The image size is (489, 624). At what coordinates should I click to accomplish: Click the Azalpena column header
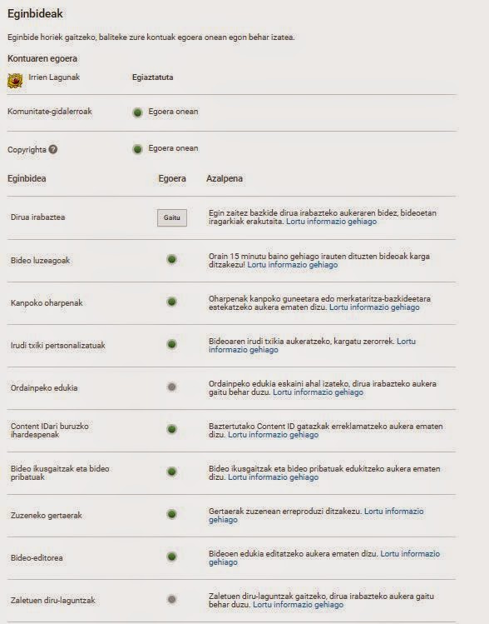click(x=225, y=178)
